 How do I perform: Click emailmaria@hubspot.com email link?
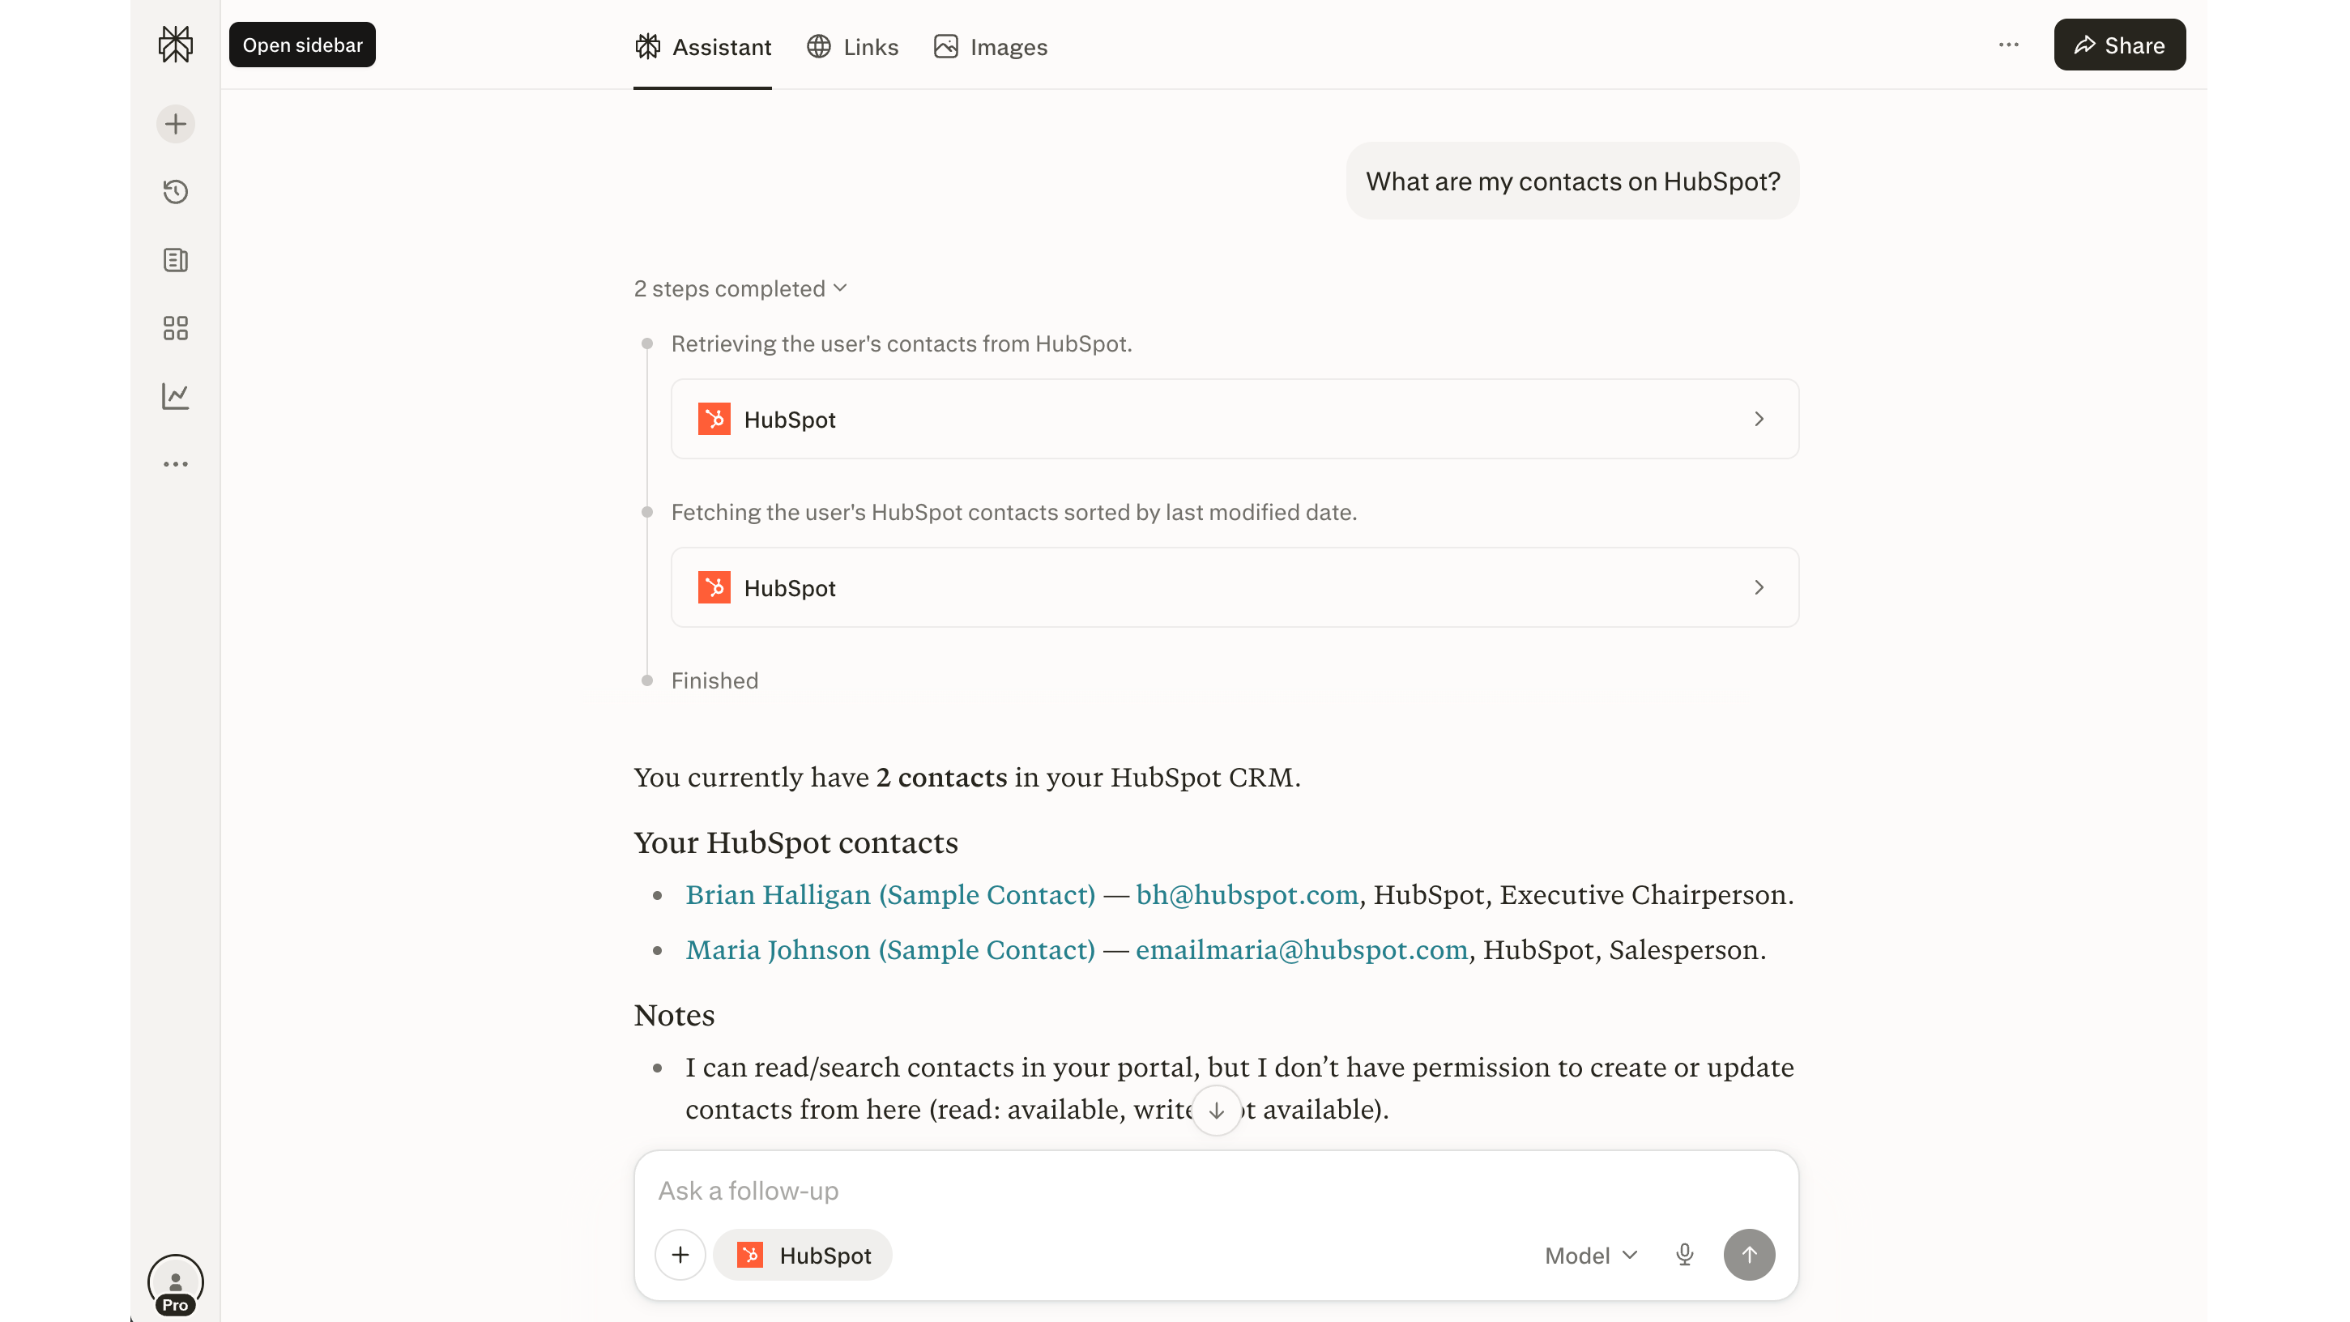point(1301,949)
